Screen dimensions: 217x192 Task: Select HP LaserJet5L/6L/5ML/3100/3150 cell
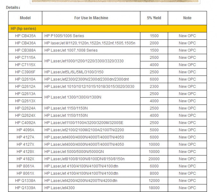91,72
